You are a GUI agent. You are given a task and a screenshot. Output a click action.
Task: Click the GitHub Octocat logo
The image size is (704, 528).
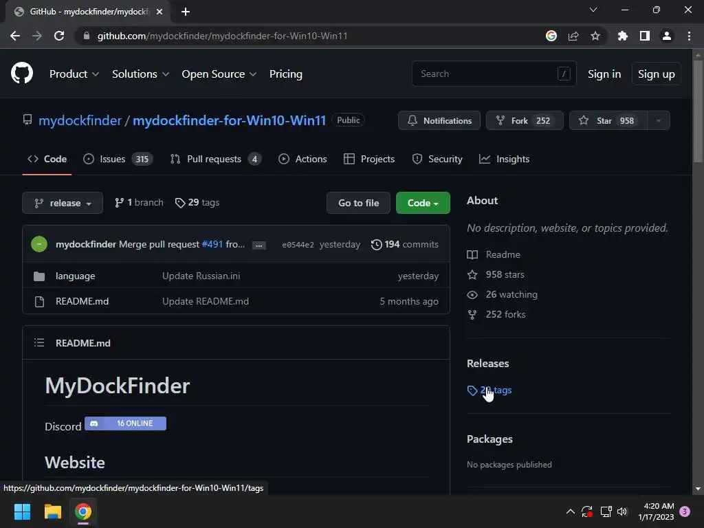click(22, 73)
